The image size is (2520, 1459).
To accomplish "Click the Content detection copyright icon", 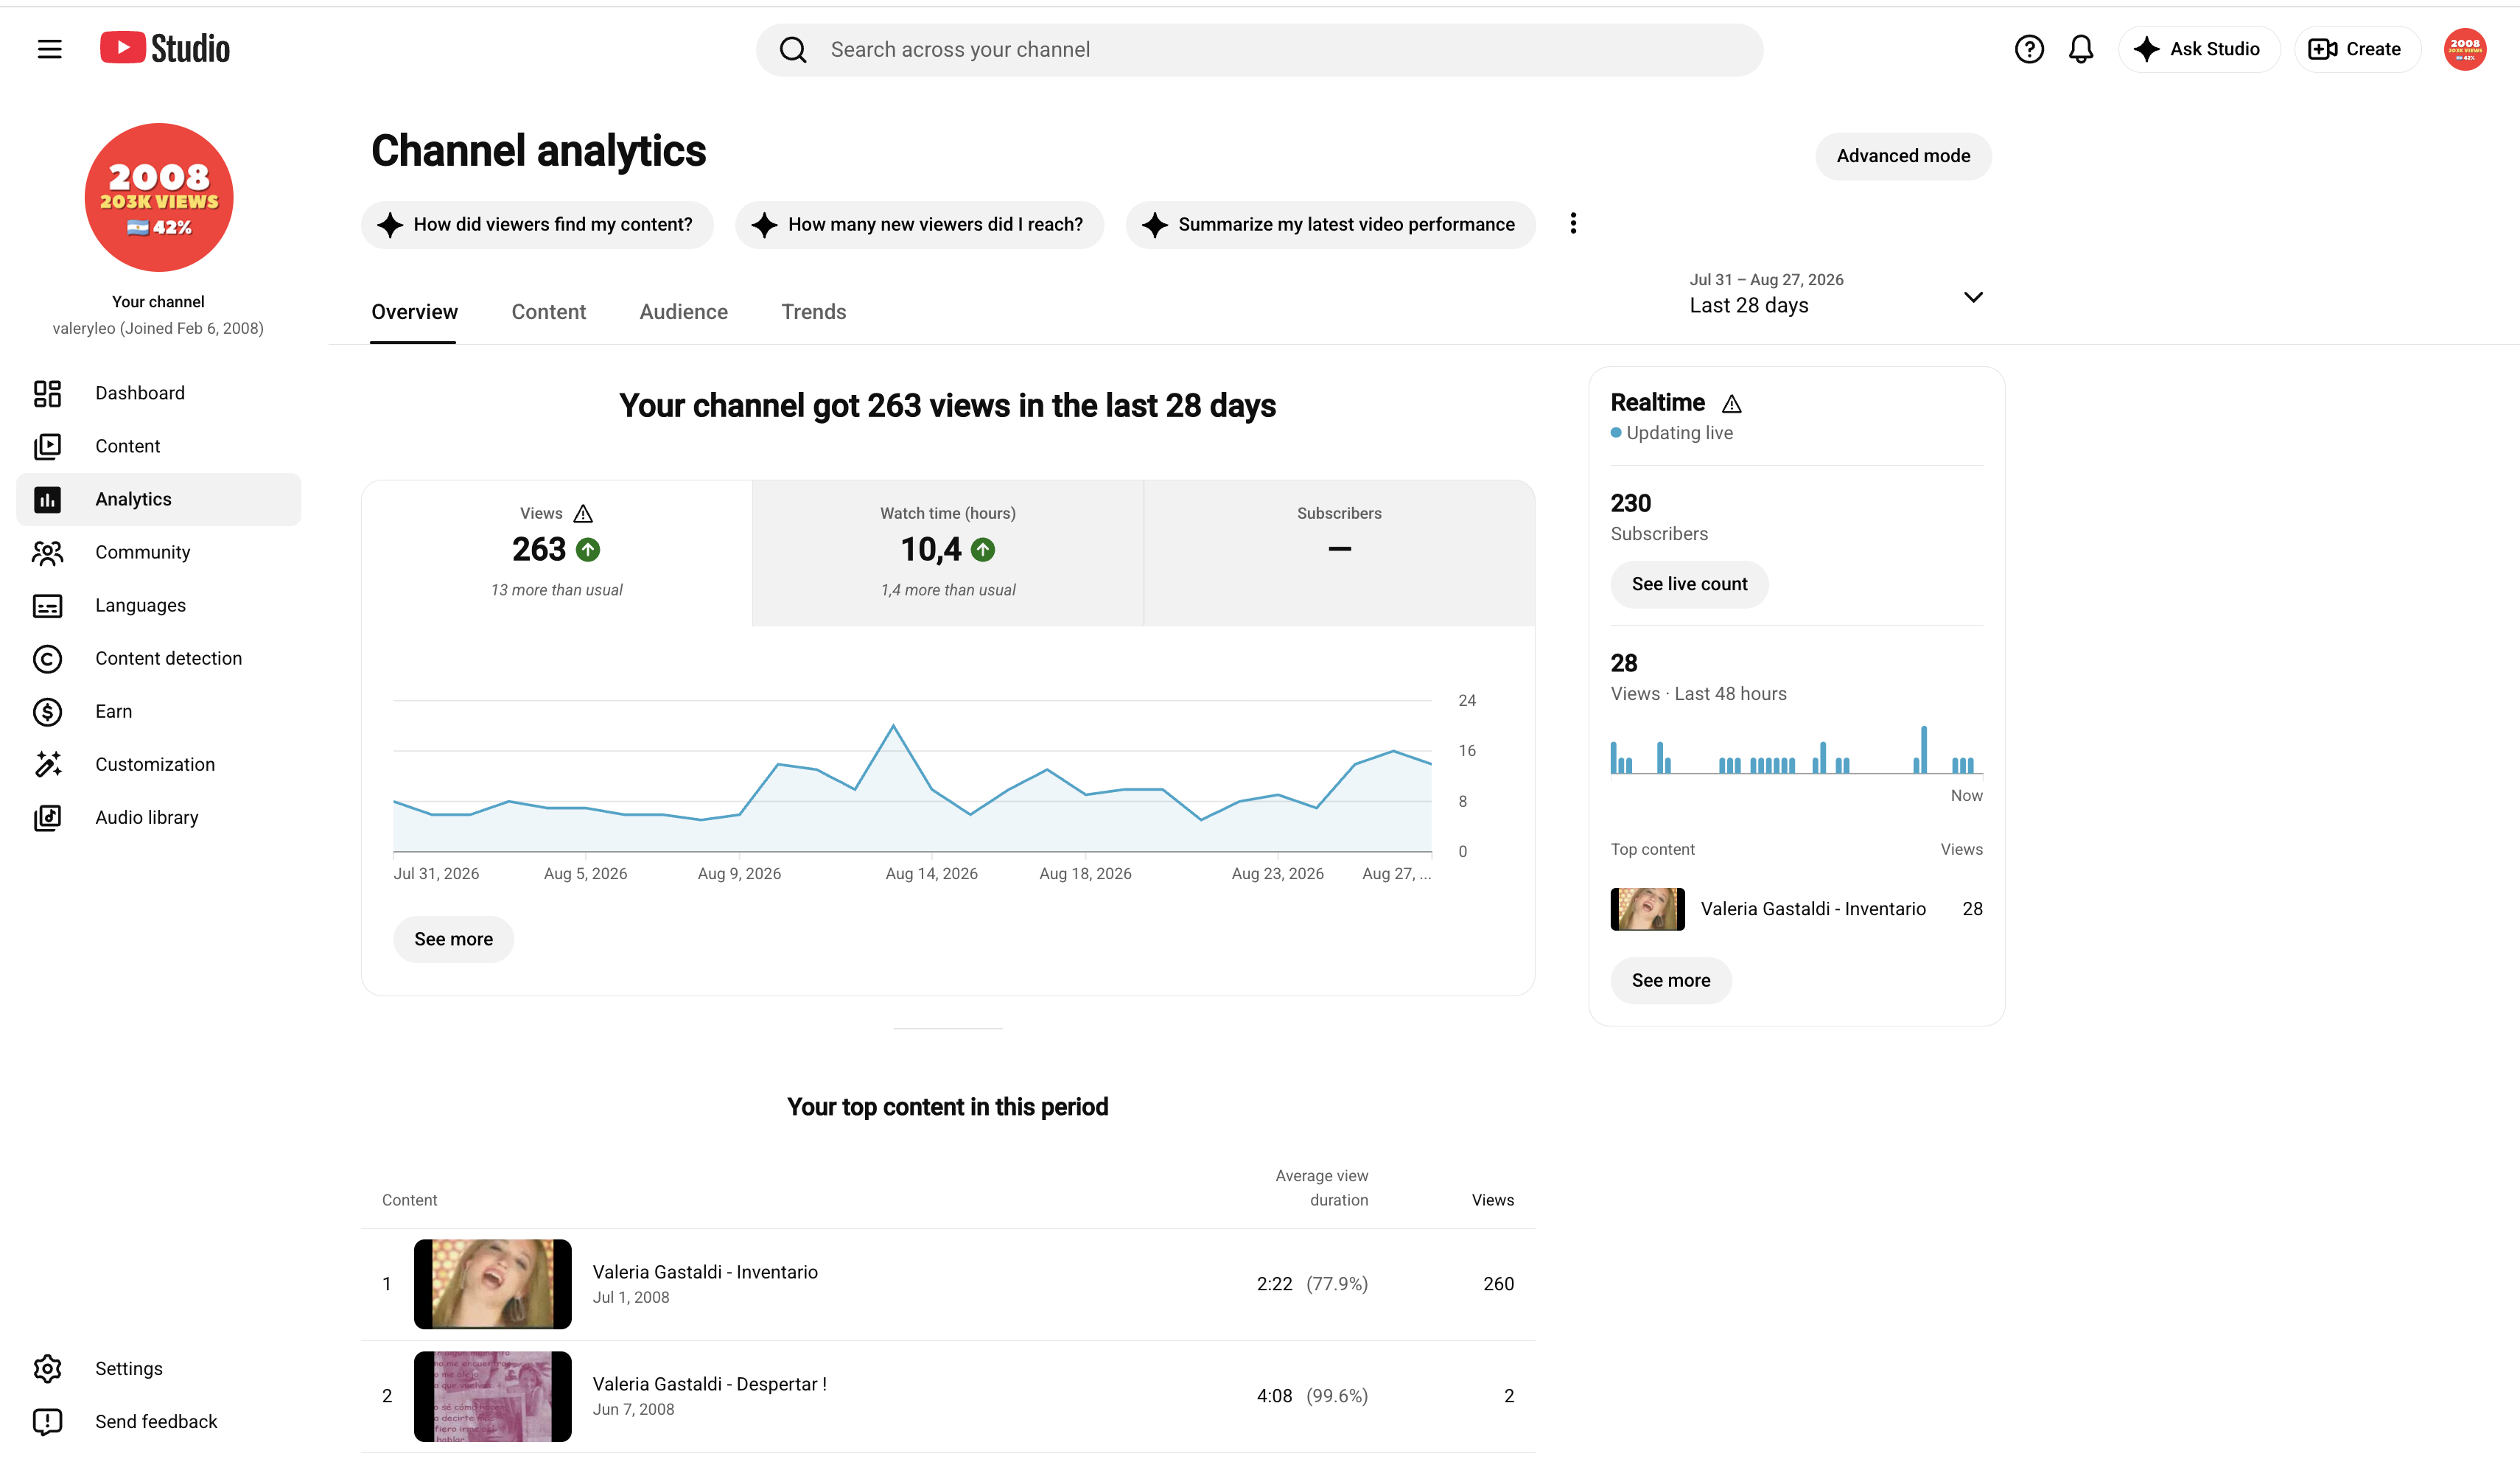I will point(47,658).
